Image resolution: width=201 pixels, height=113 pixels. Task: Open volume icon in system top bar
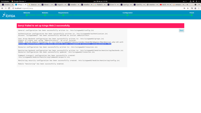click(193, 1)
